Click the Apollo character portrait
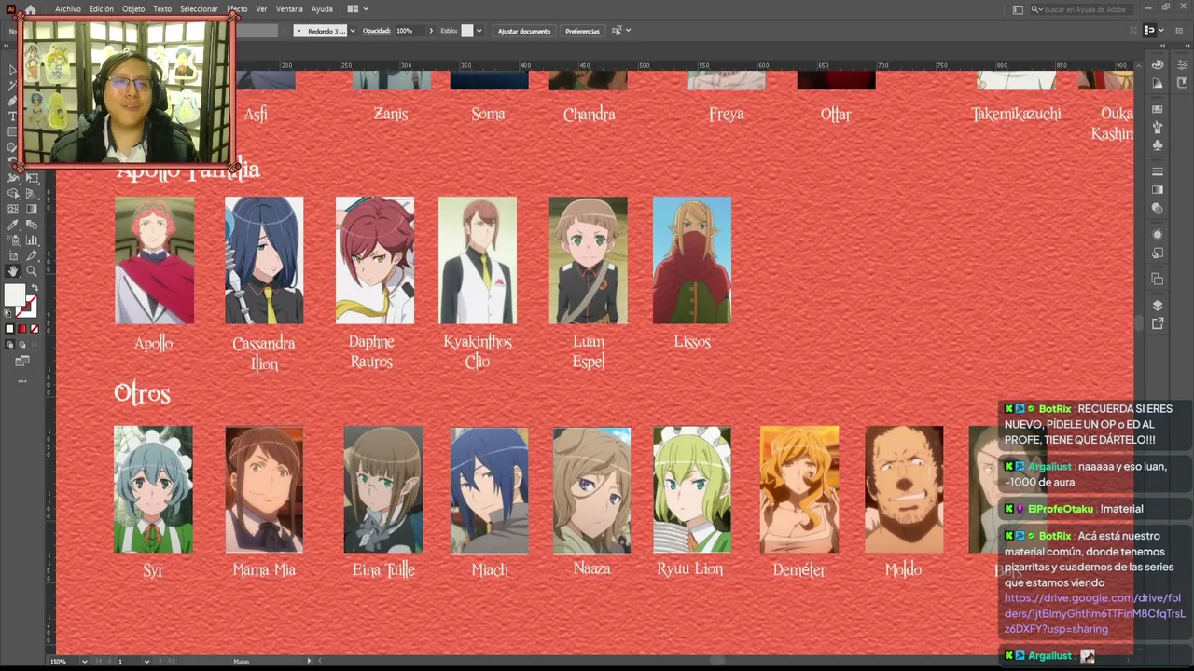The image size is (1194, 671). click(154, 260)
